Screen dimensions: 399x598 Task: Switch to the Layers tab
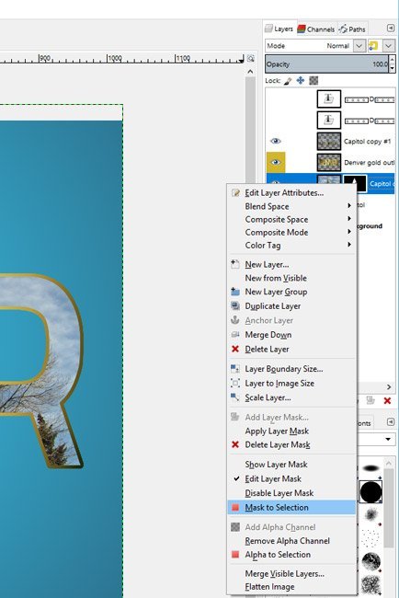[280, 29]
